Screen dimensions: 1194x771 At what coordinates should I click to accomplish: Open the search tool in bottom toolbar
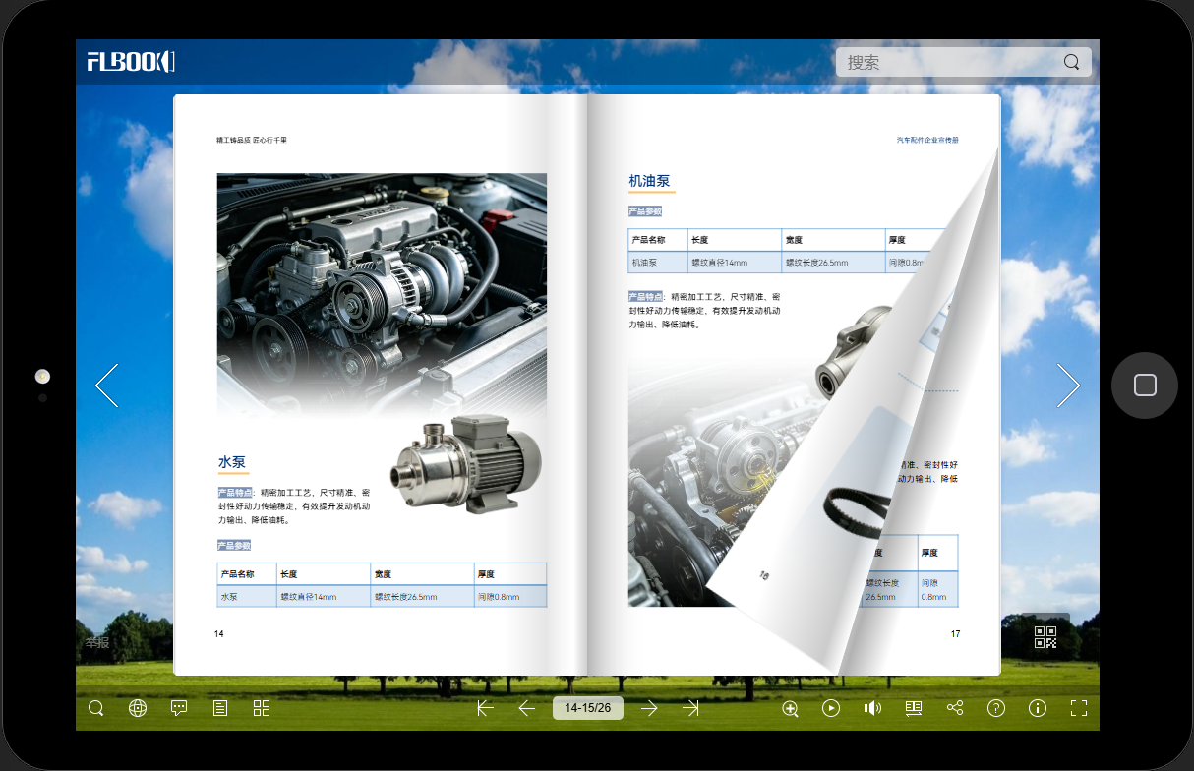96,708
